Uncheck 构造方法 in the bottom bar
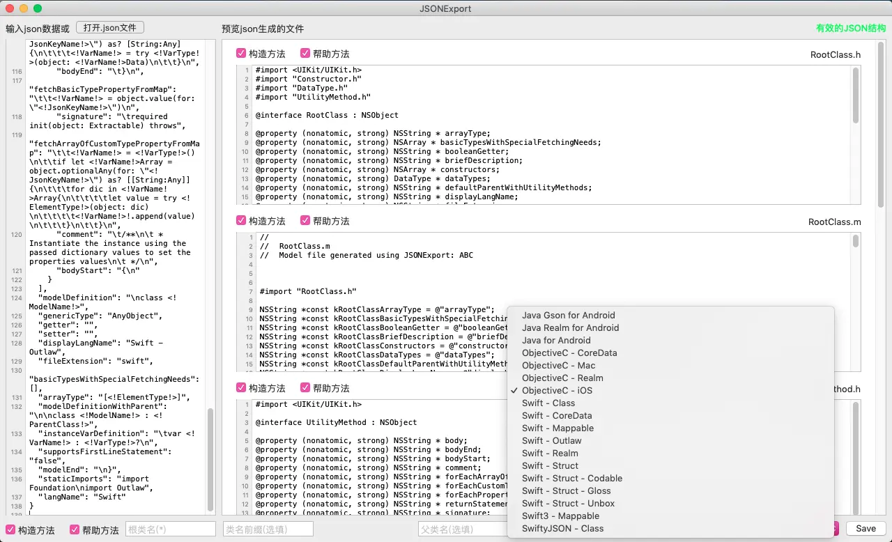The height and width of the screenshot is (542, 892). 10,529
